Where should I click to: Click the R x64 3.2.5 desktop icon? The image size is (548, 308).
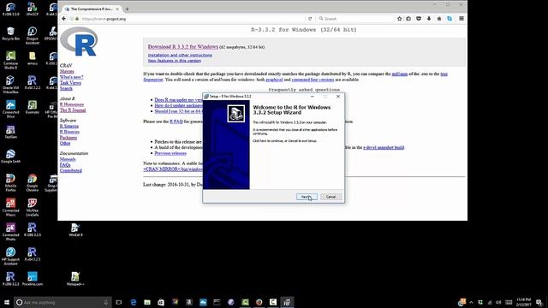tap(33, 254)
